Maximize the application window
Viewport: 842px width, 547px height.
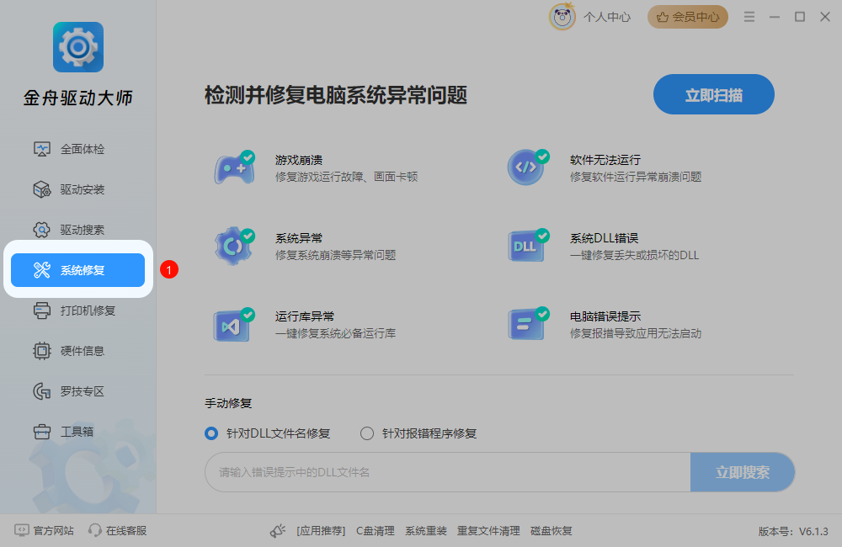click(x=800, y=17)
